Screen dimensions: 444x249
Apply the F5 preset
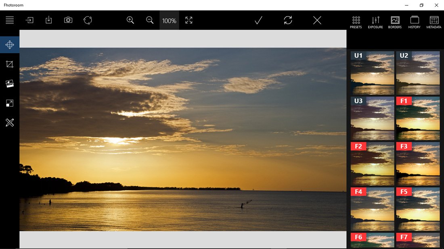pyautogui.click(x=418, y=209)
